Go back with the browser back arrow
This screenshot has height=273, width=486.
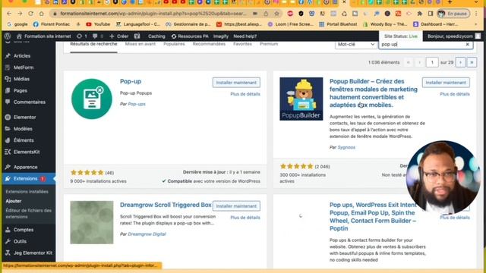(9, 14)
